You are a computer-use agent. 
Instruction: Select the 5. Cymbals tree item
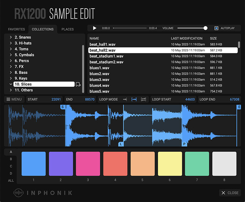(x=24, y=55)
